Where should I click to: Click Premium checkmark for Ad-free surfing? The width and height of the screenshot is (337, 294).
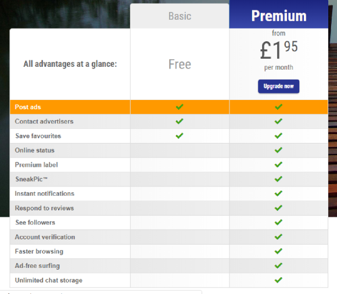click(278, 266)
